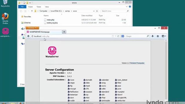185x104 pixels.
Task: Open the Explorer View tab
Action: click(47, 7)
